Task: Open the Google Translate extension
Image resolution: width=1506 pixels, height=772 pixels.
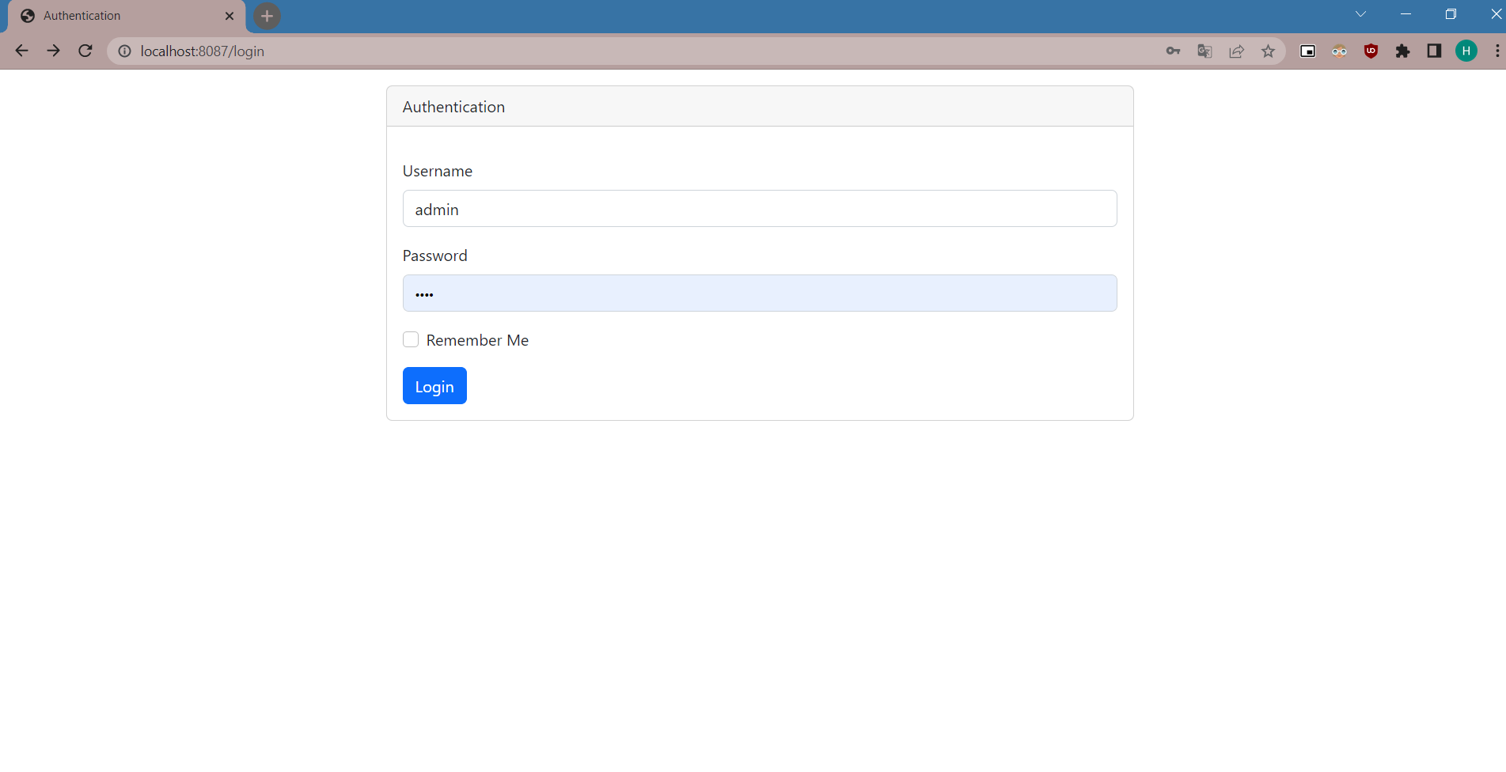Action: [1204, 51]
